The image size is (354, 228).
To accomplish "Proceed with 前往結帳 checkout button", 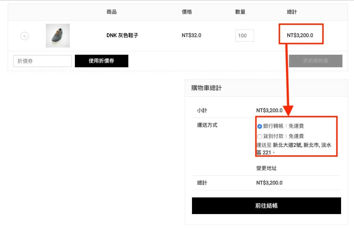I will [x=267, y=206].
